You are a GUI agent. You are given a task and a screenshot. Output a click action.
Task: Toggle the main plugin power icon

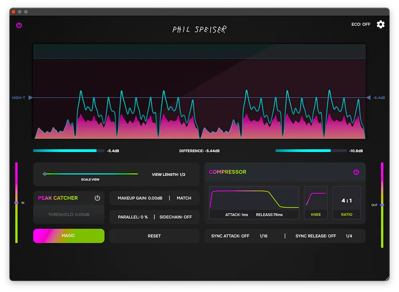pyautogui.click(x=19, y=25)
